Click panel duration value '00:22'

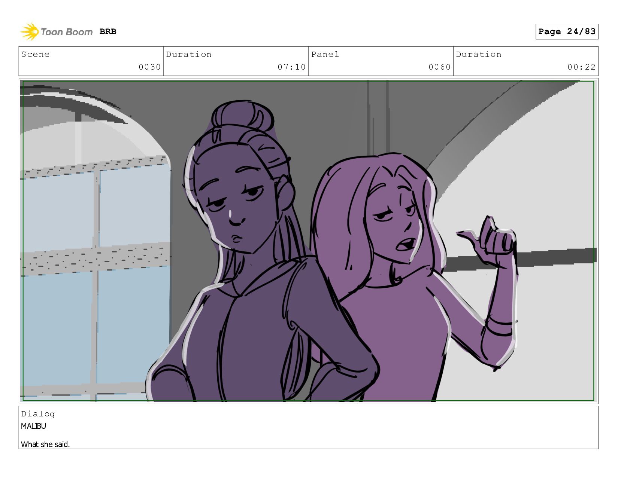(582, 67)
